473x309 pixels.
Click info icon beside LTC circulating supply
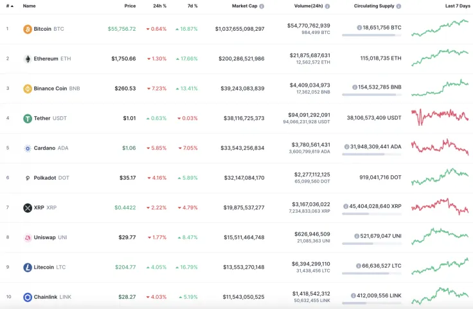[x=359, y=266]
